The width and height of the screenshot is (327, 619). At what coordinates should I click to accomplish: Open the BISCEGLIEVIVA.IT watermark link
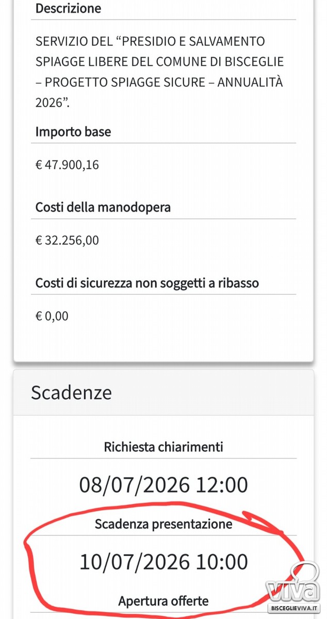pyautogui.click(x=295, y=608)
